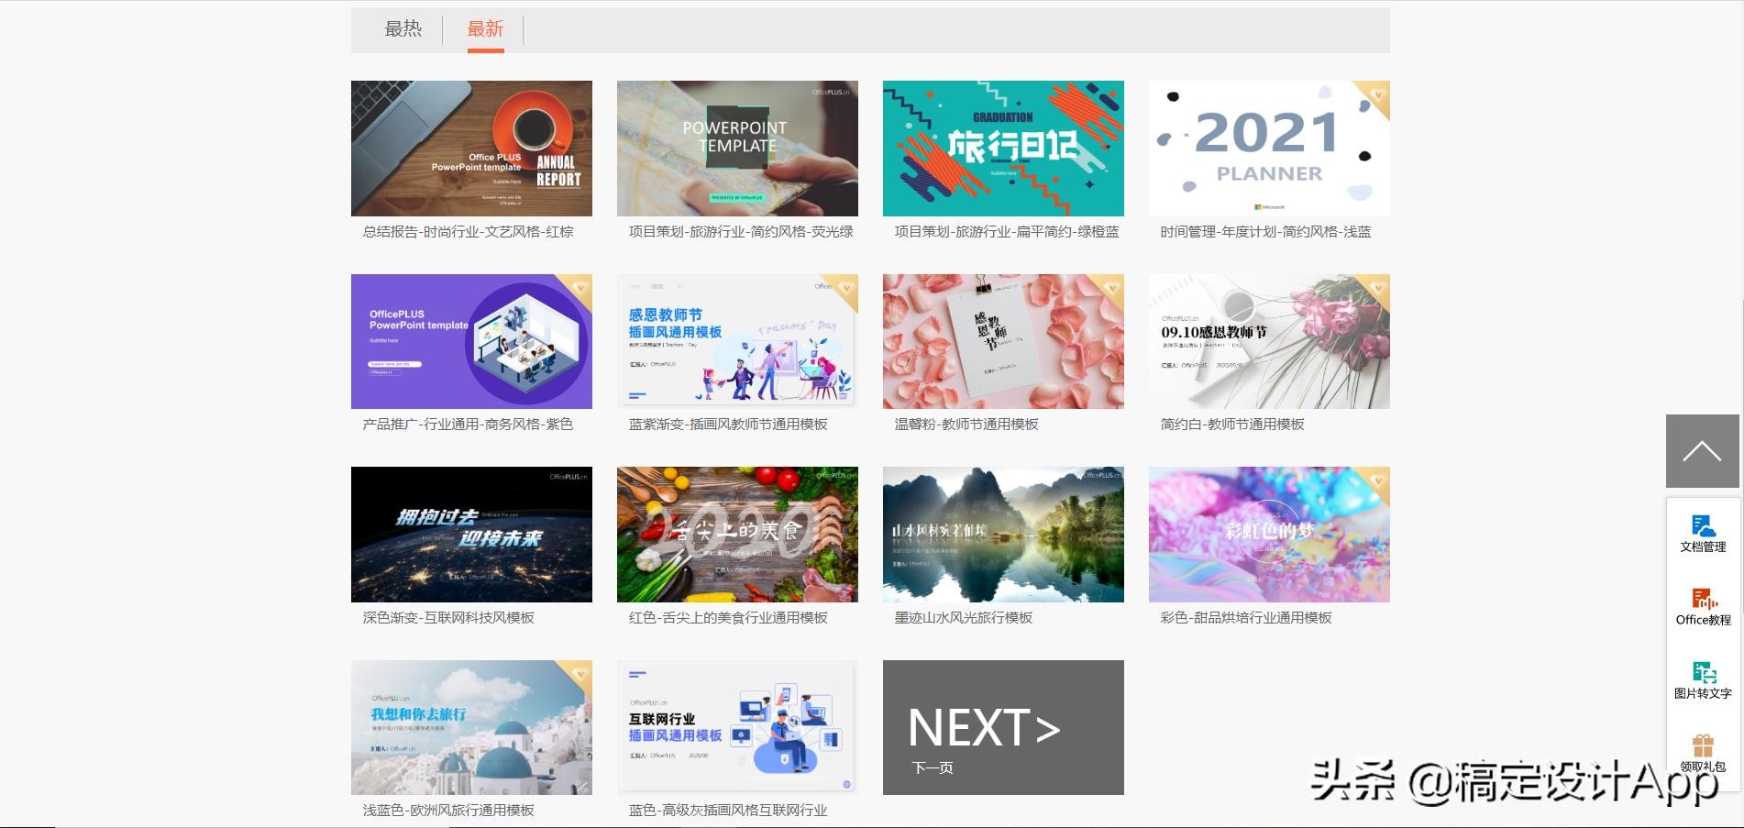Screen dimensions: 1744x828
Task: Open the 墨迹山水风光旅行模板 title link
Action: (963, 618)
